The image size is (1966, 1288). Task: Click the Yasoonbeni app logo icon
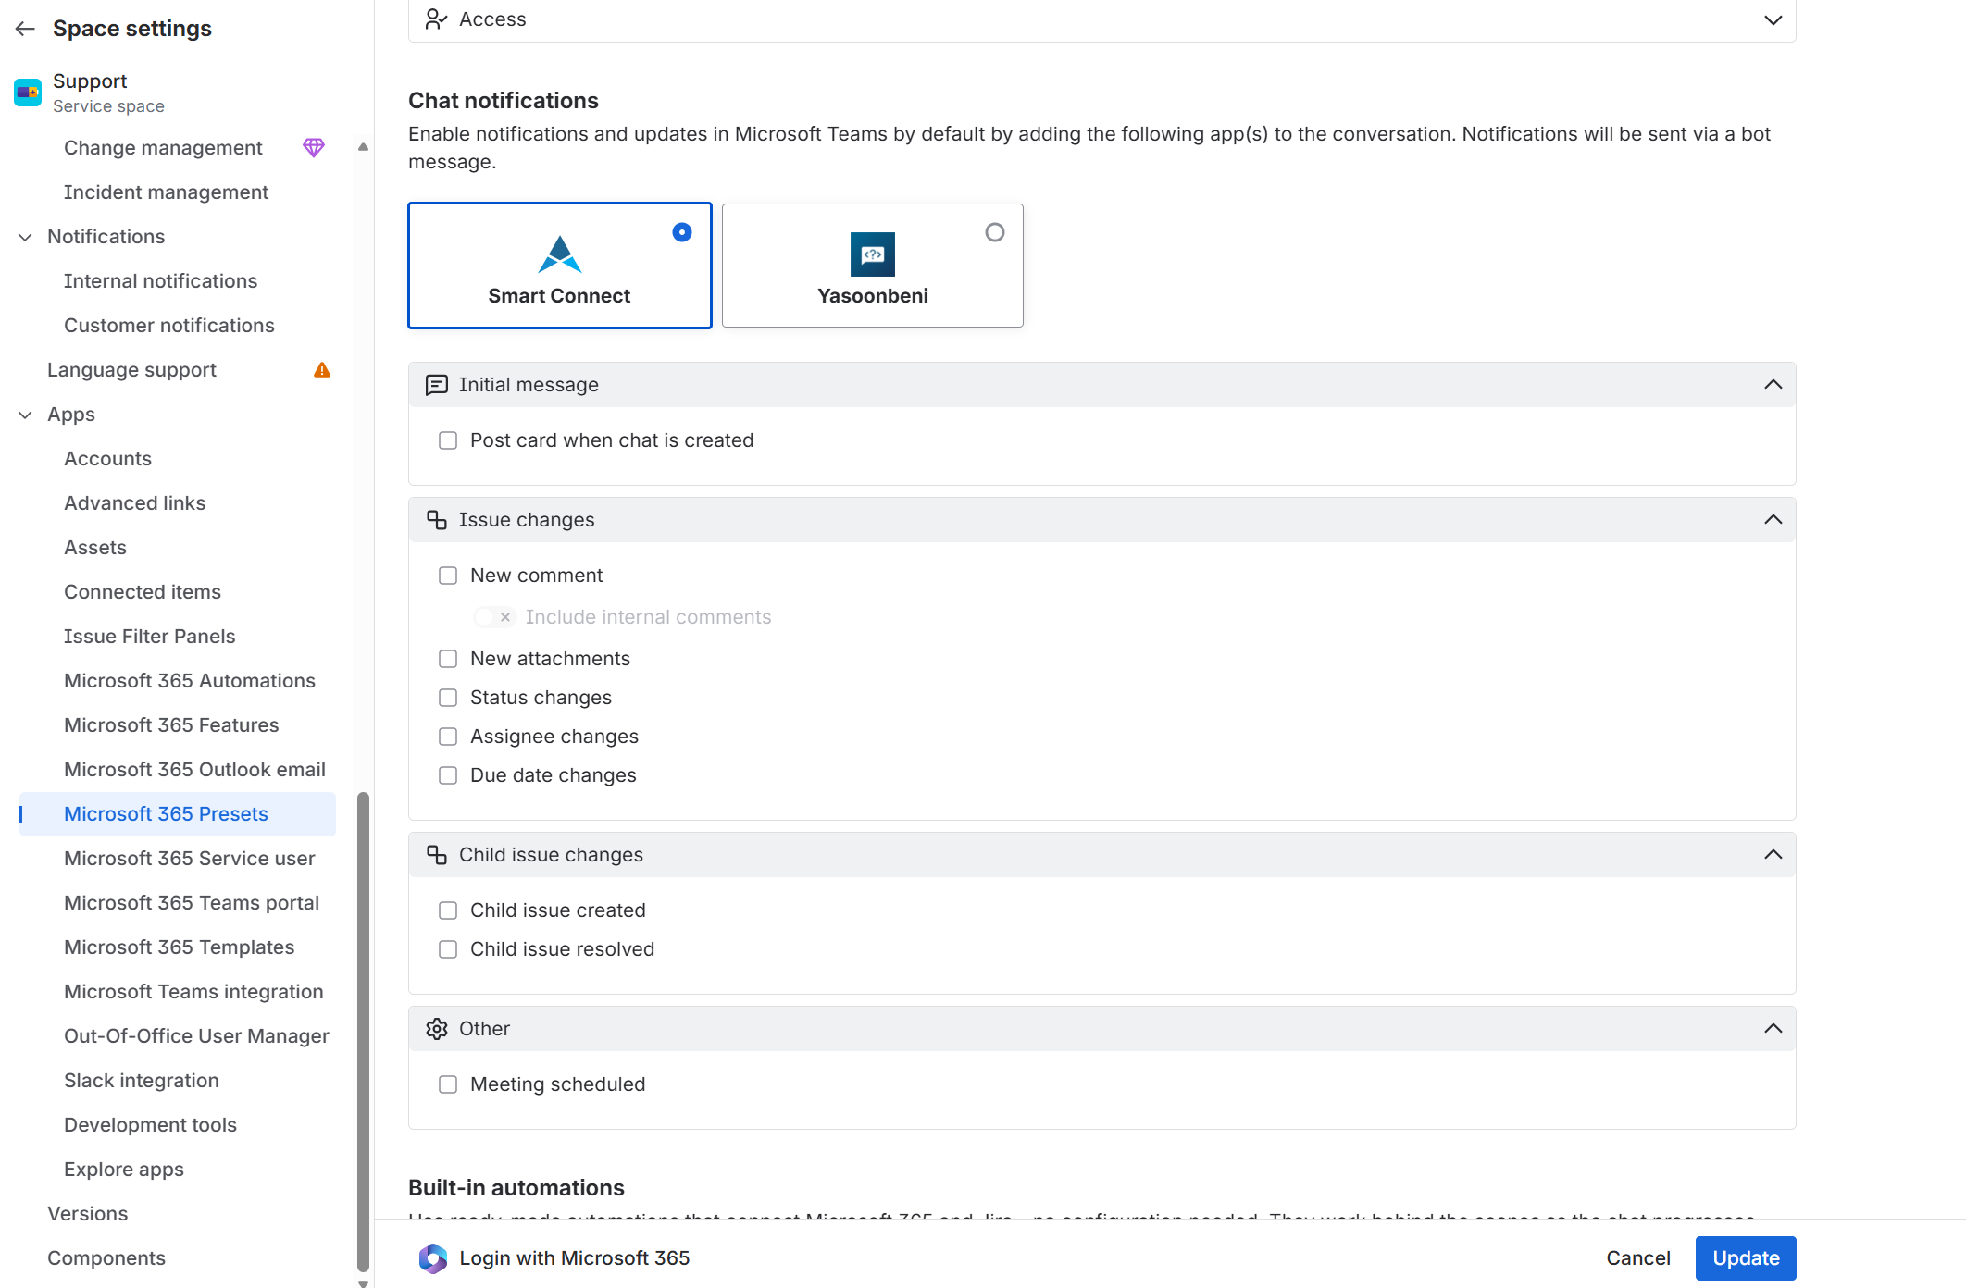(872, 254)
